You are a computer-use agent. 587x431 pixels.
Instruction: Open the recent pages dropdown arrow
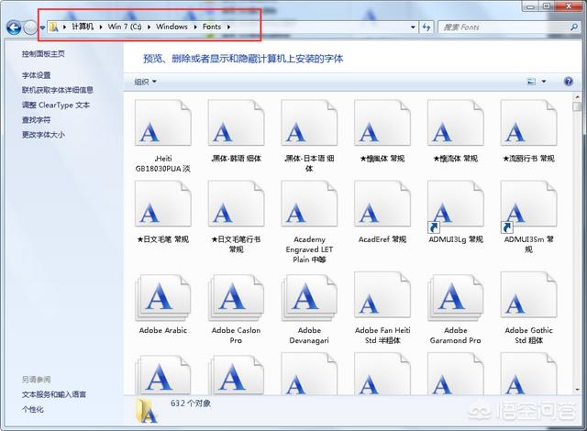(x=43, y=28)
